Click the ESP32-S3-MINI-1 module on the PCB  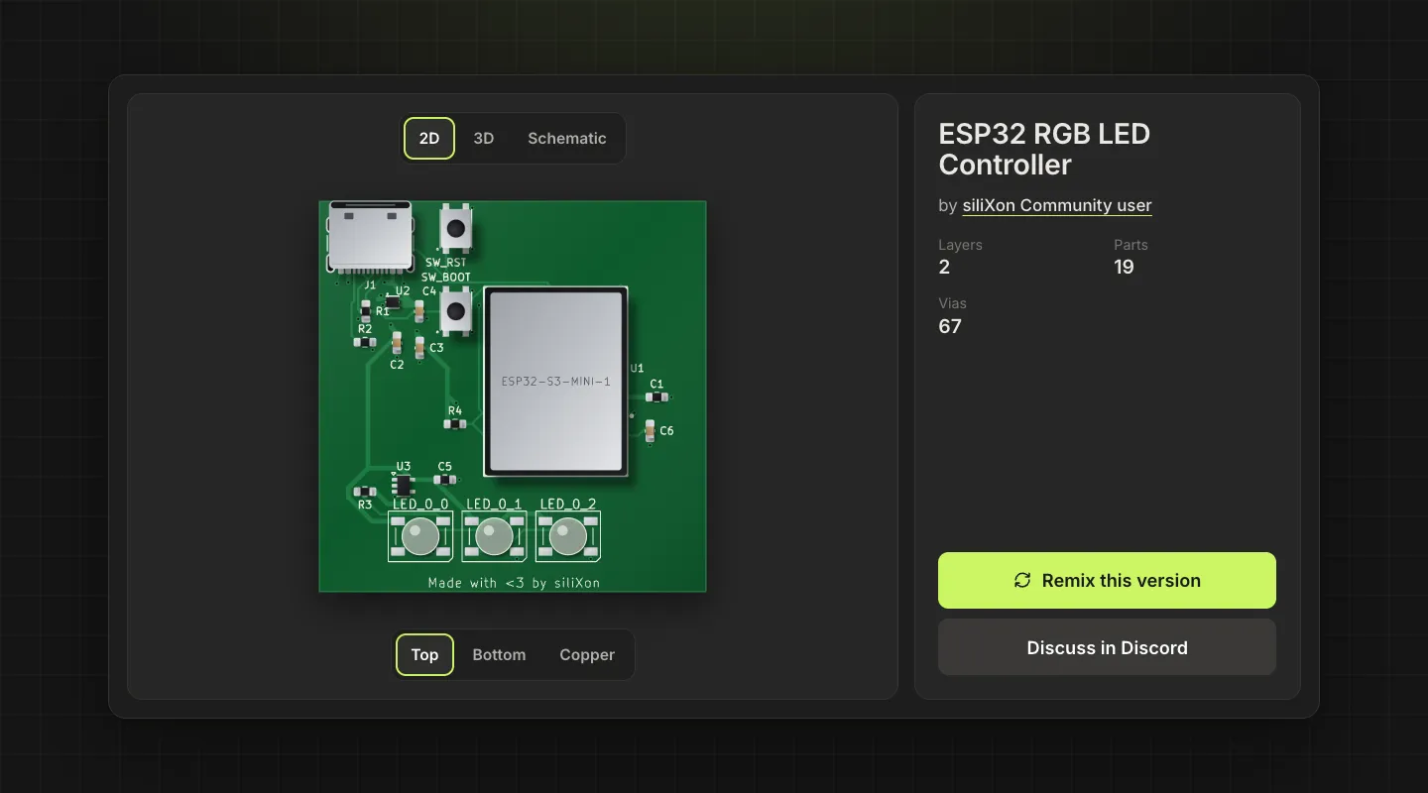click(x=555, y=382)
